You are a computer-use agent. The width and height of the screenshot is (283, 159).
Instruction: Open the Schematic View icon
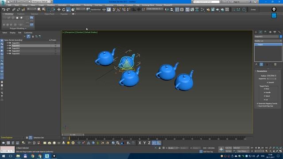197,9
